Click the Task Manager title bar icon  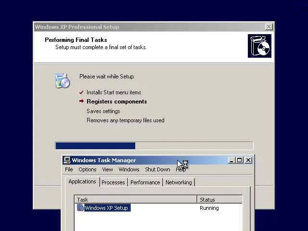tap(67, 160)
